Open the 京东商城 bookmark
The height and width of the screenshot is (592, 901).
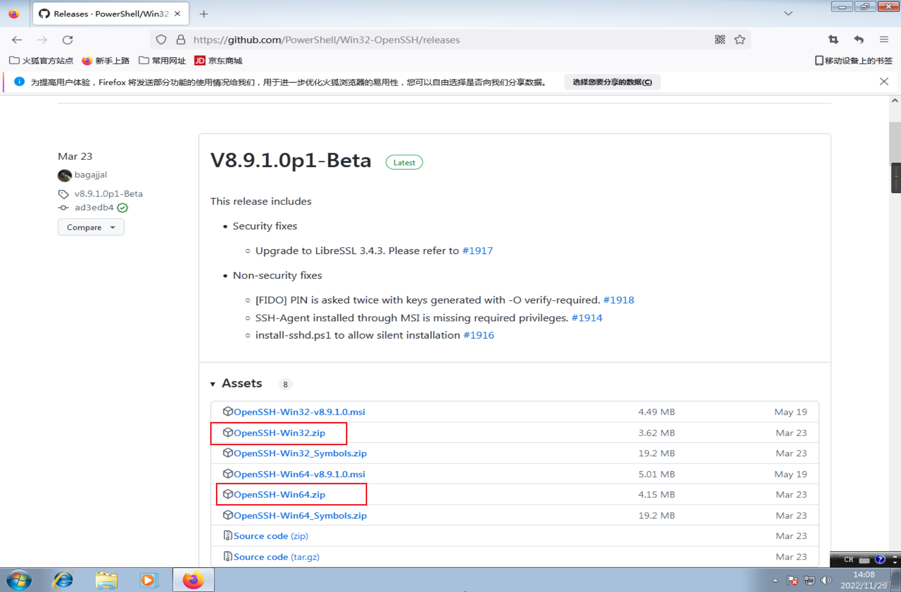218,60
